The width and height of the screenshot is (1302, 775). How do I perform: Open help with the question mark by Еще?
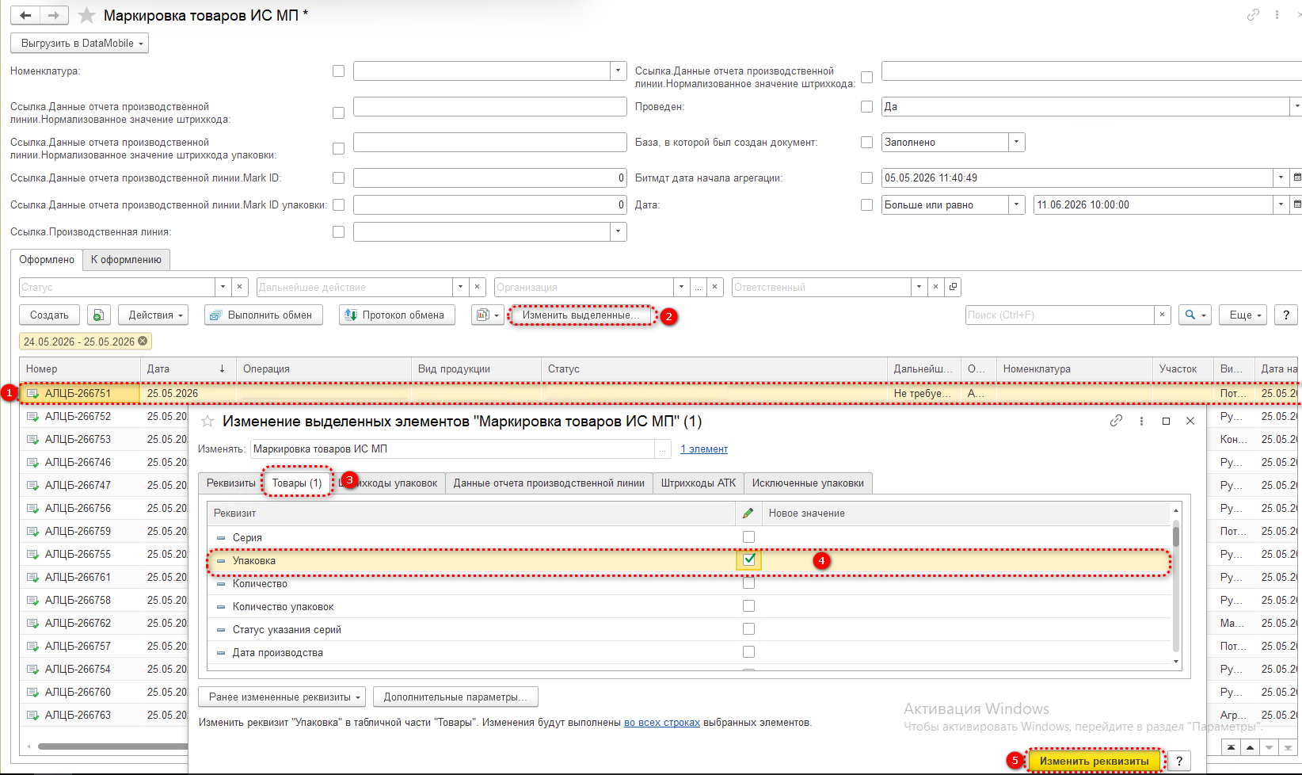[1285, 315]
